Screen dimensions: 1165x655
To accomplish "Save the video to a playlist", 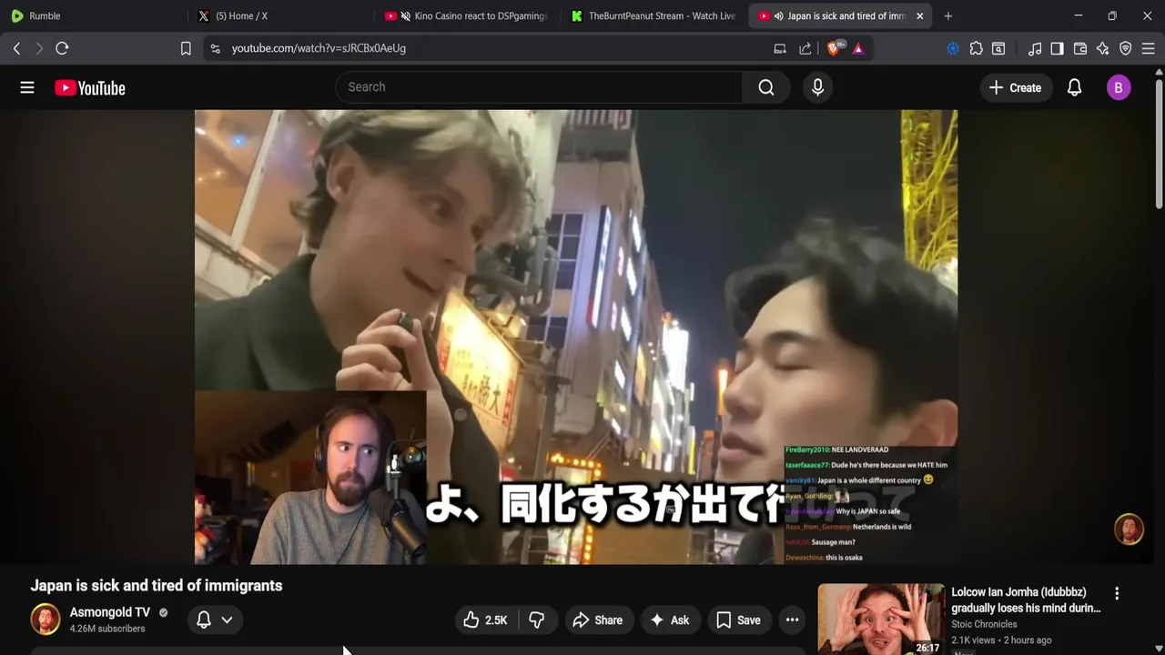I will (738, 620).
